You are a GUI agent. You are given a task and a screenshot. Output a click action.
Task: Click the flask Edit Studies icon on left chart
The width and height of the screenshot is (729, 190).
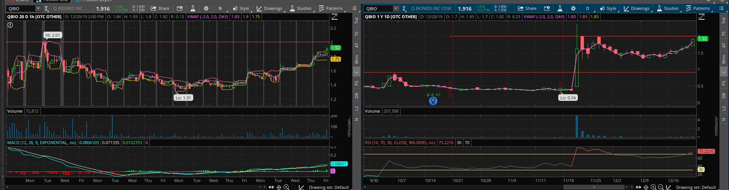coord(193,8)
